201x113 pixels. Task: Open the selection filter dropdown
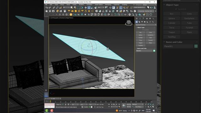[x=66, y=8]
